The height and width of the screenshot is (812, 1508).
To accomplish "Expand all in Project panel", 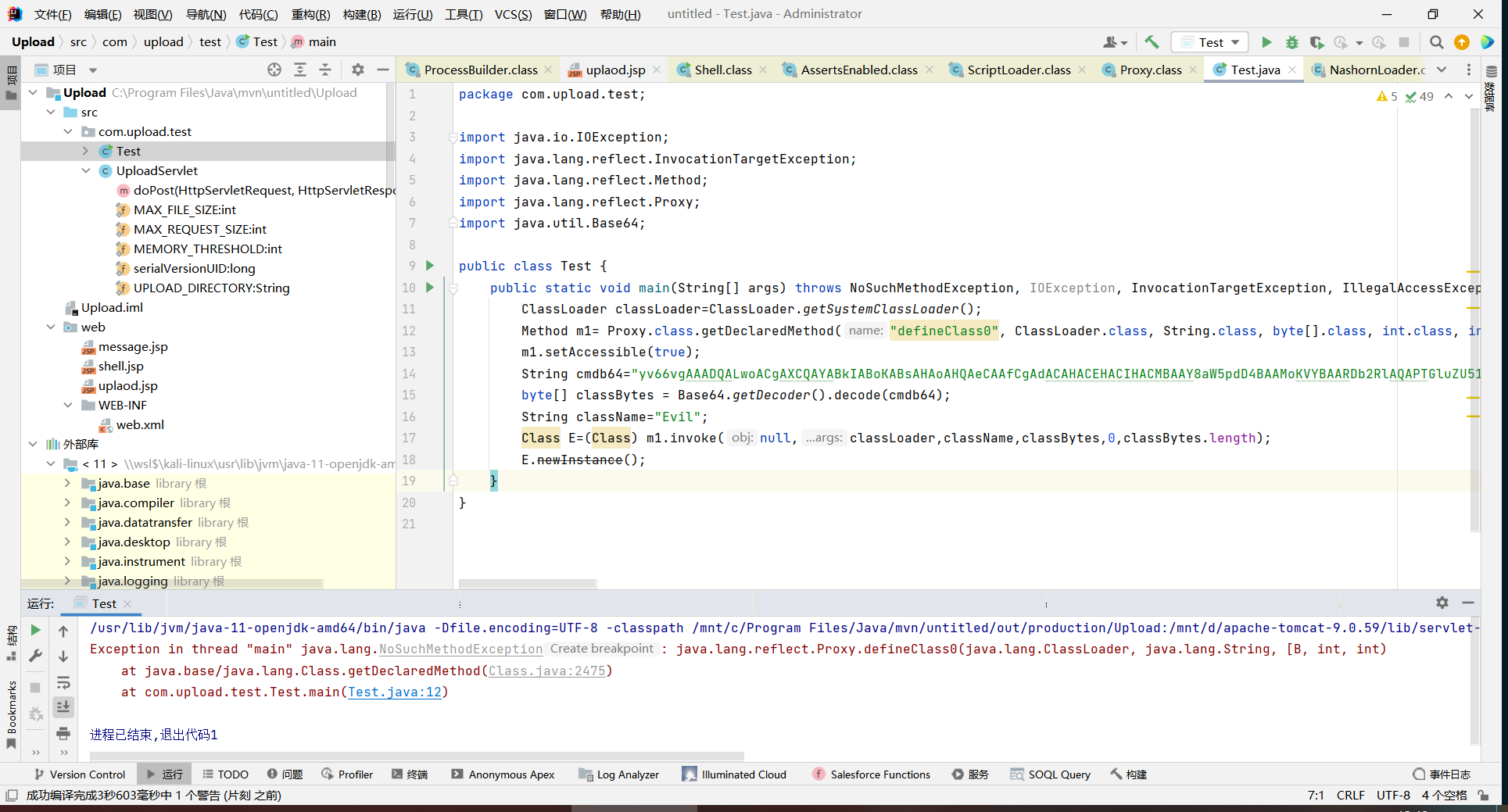I will (x=300, y=70).
